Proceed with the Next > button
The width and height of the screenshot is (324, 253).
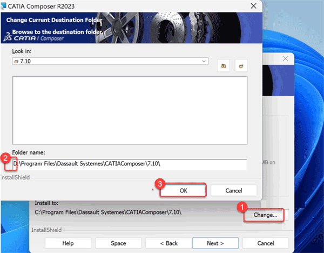pos(215,243)
